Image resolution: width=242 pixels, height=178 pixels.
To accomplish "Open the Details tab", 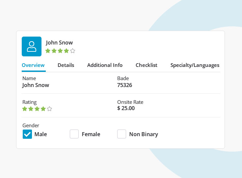I will (x=66, y=65).
